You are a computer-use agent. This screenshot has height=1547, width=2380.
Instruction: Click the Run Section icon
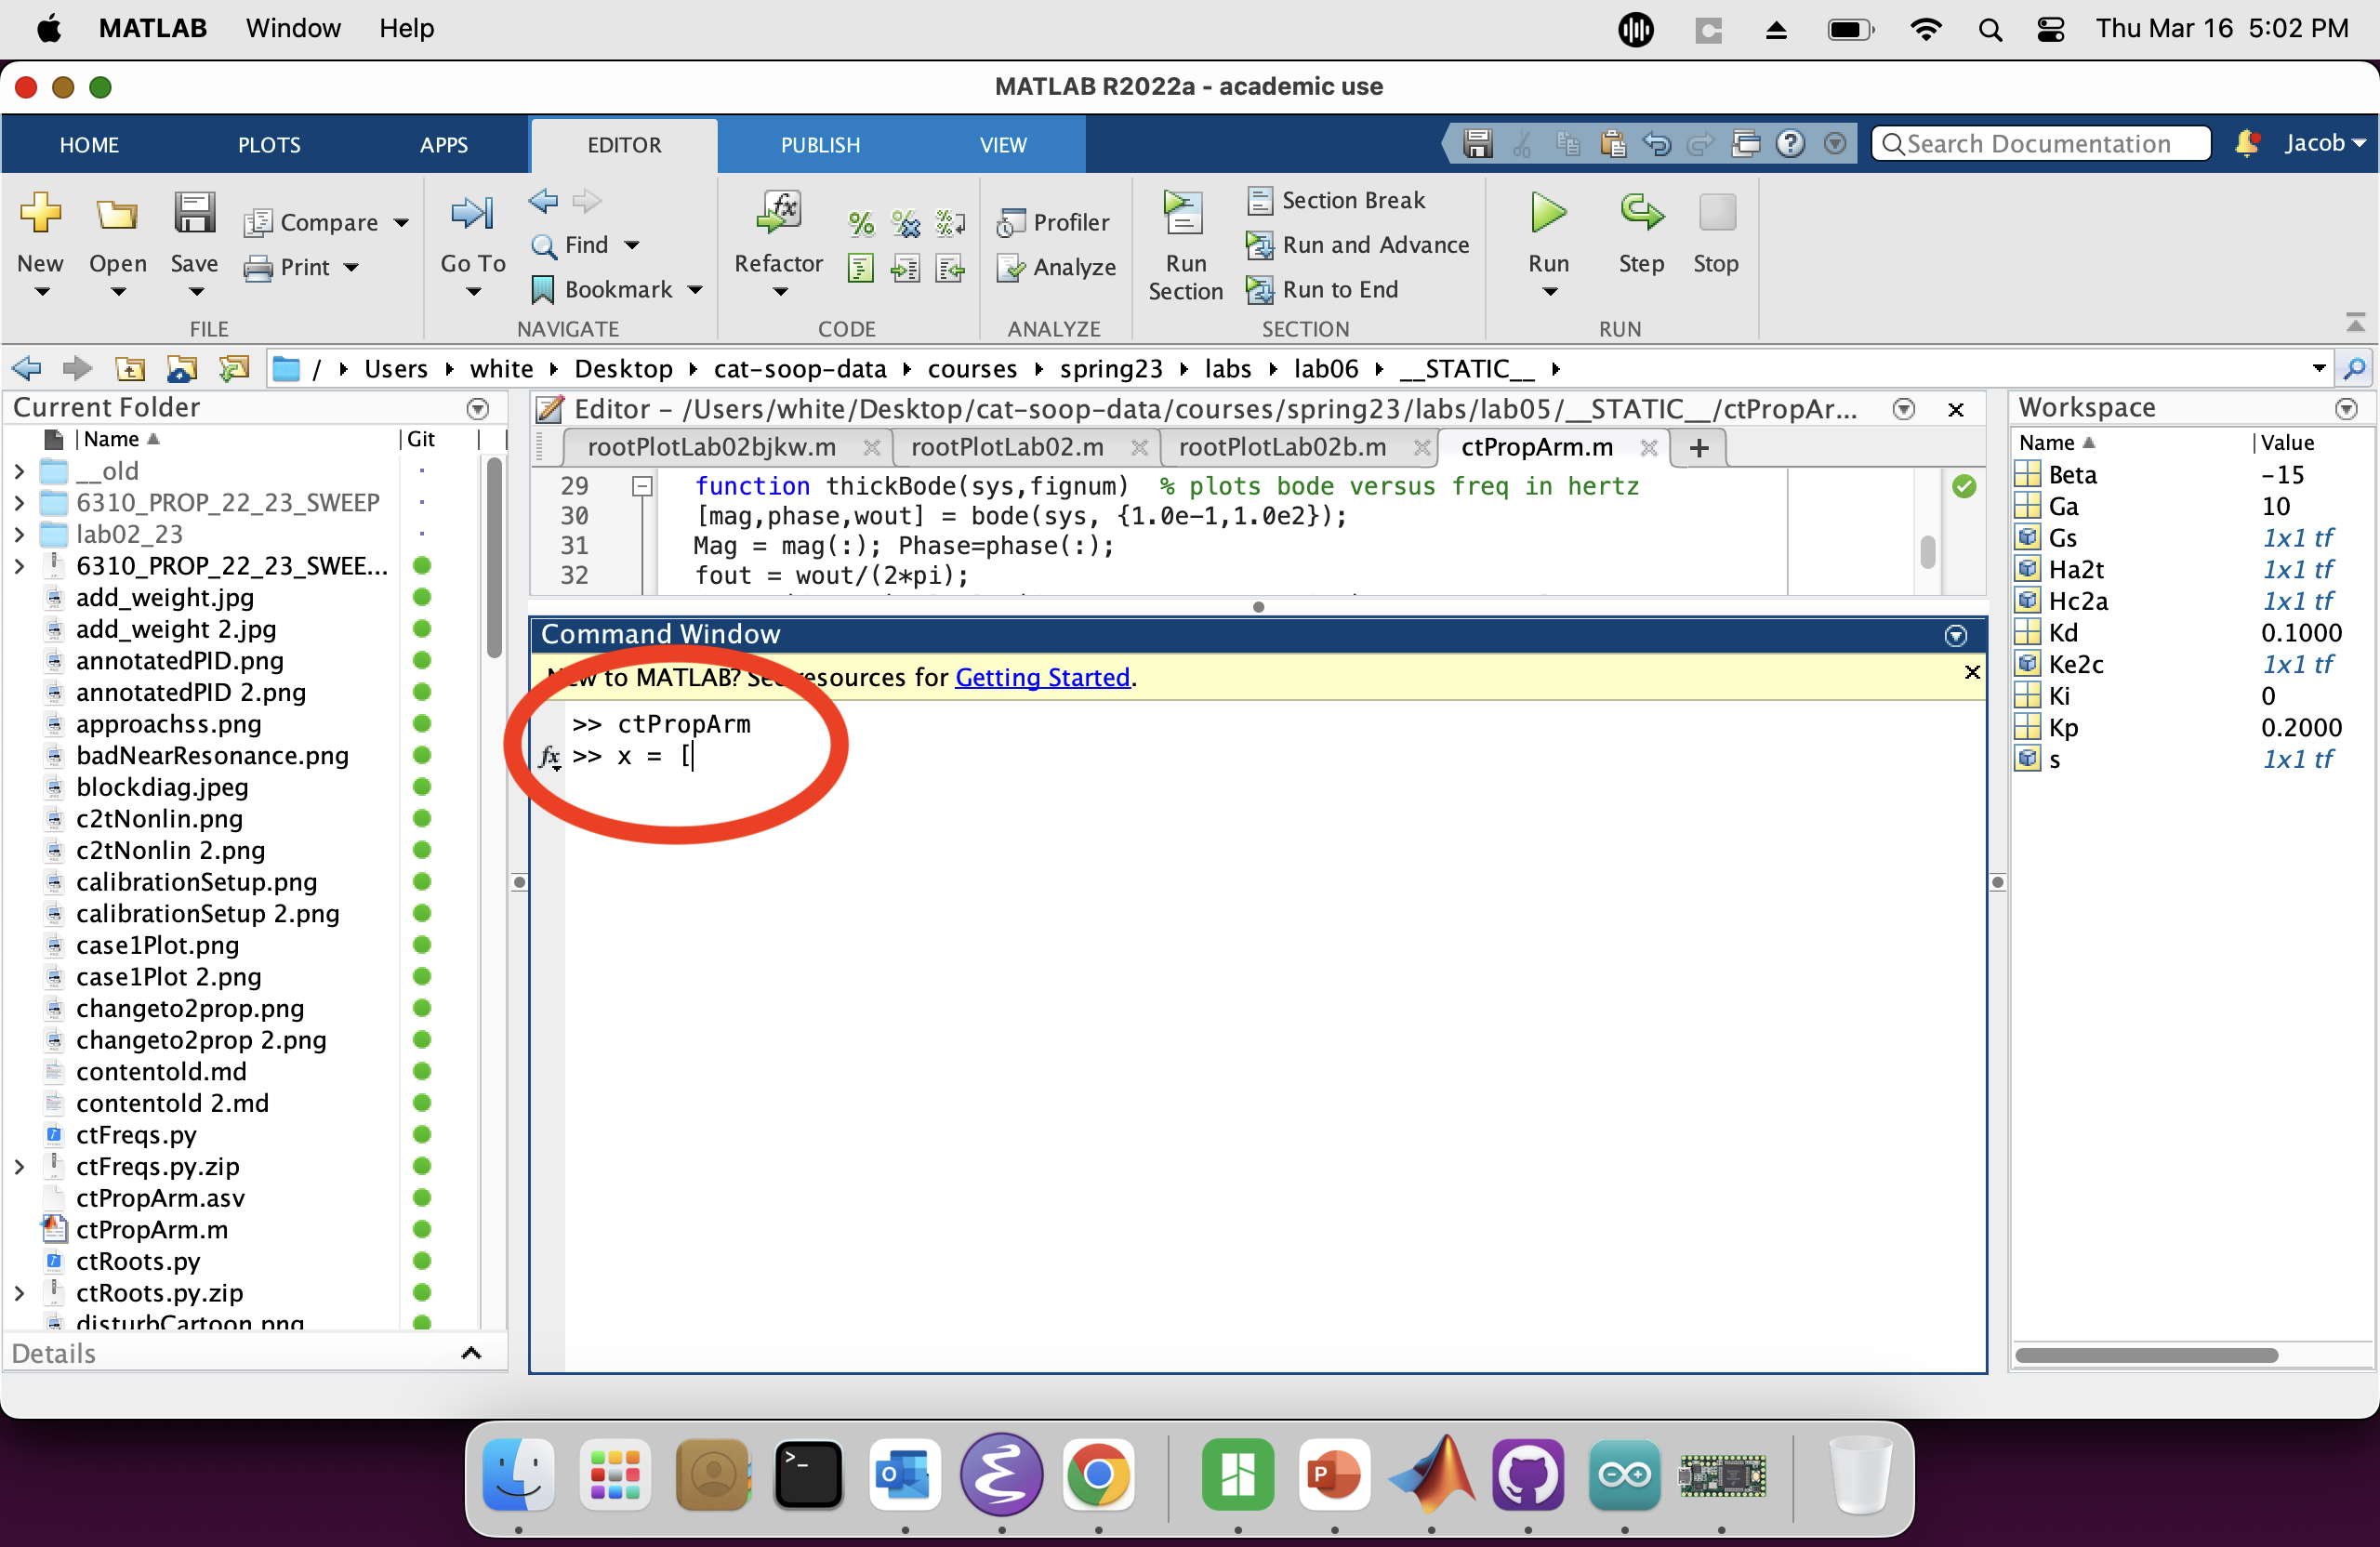(1184, 214)
